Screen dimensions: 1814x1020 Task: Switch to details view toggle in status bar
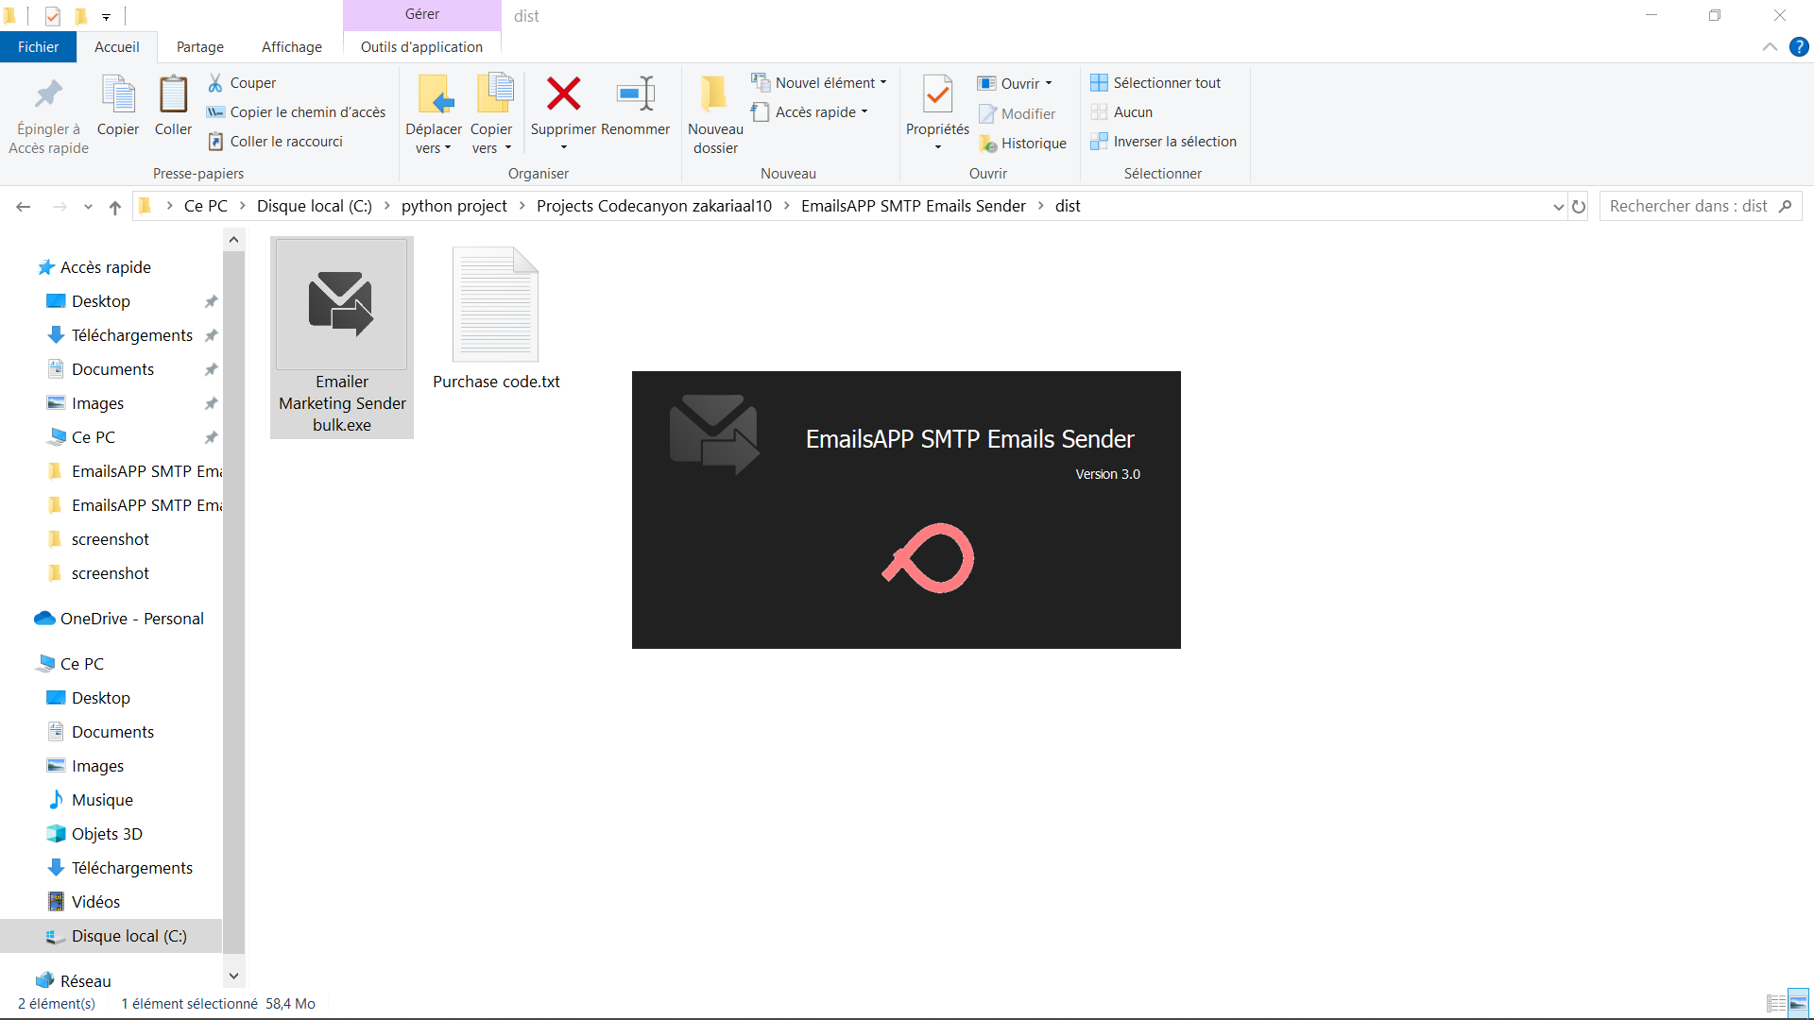pos(1775,1003)
